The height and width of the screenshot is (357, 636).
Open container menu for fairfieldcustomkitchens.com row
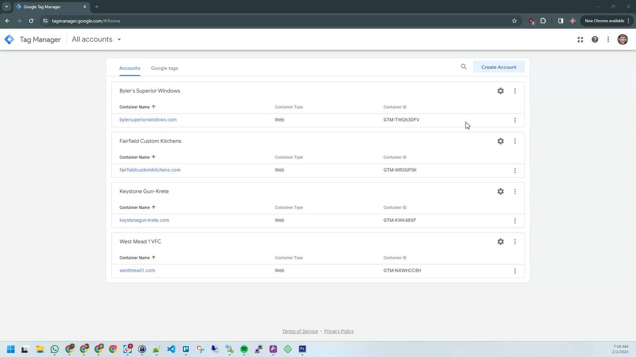(x=515, y=171)
